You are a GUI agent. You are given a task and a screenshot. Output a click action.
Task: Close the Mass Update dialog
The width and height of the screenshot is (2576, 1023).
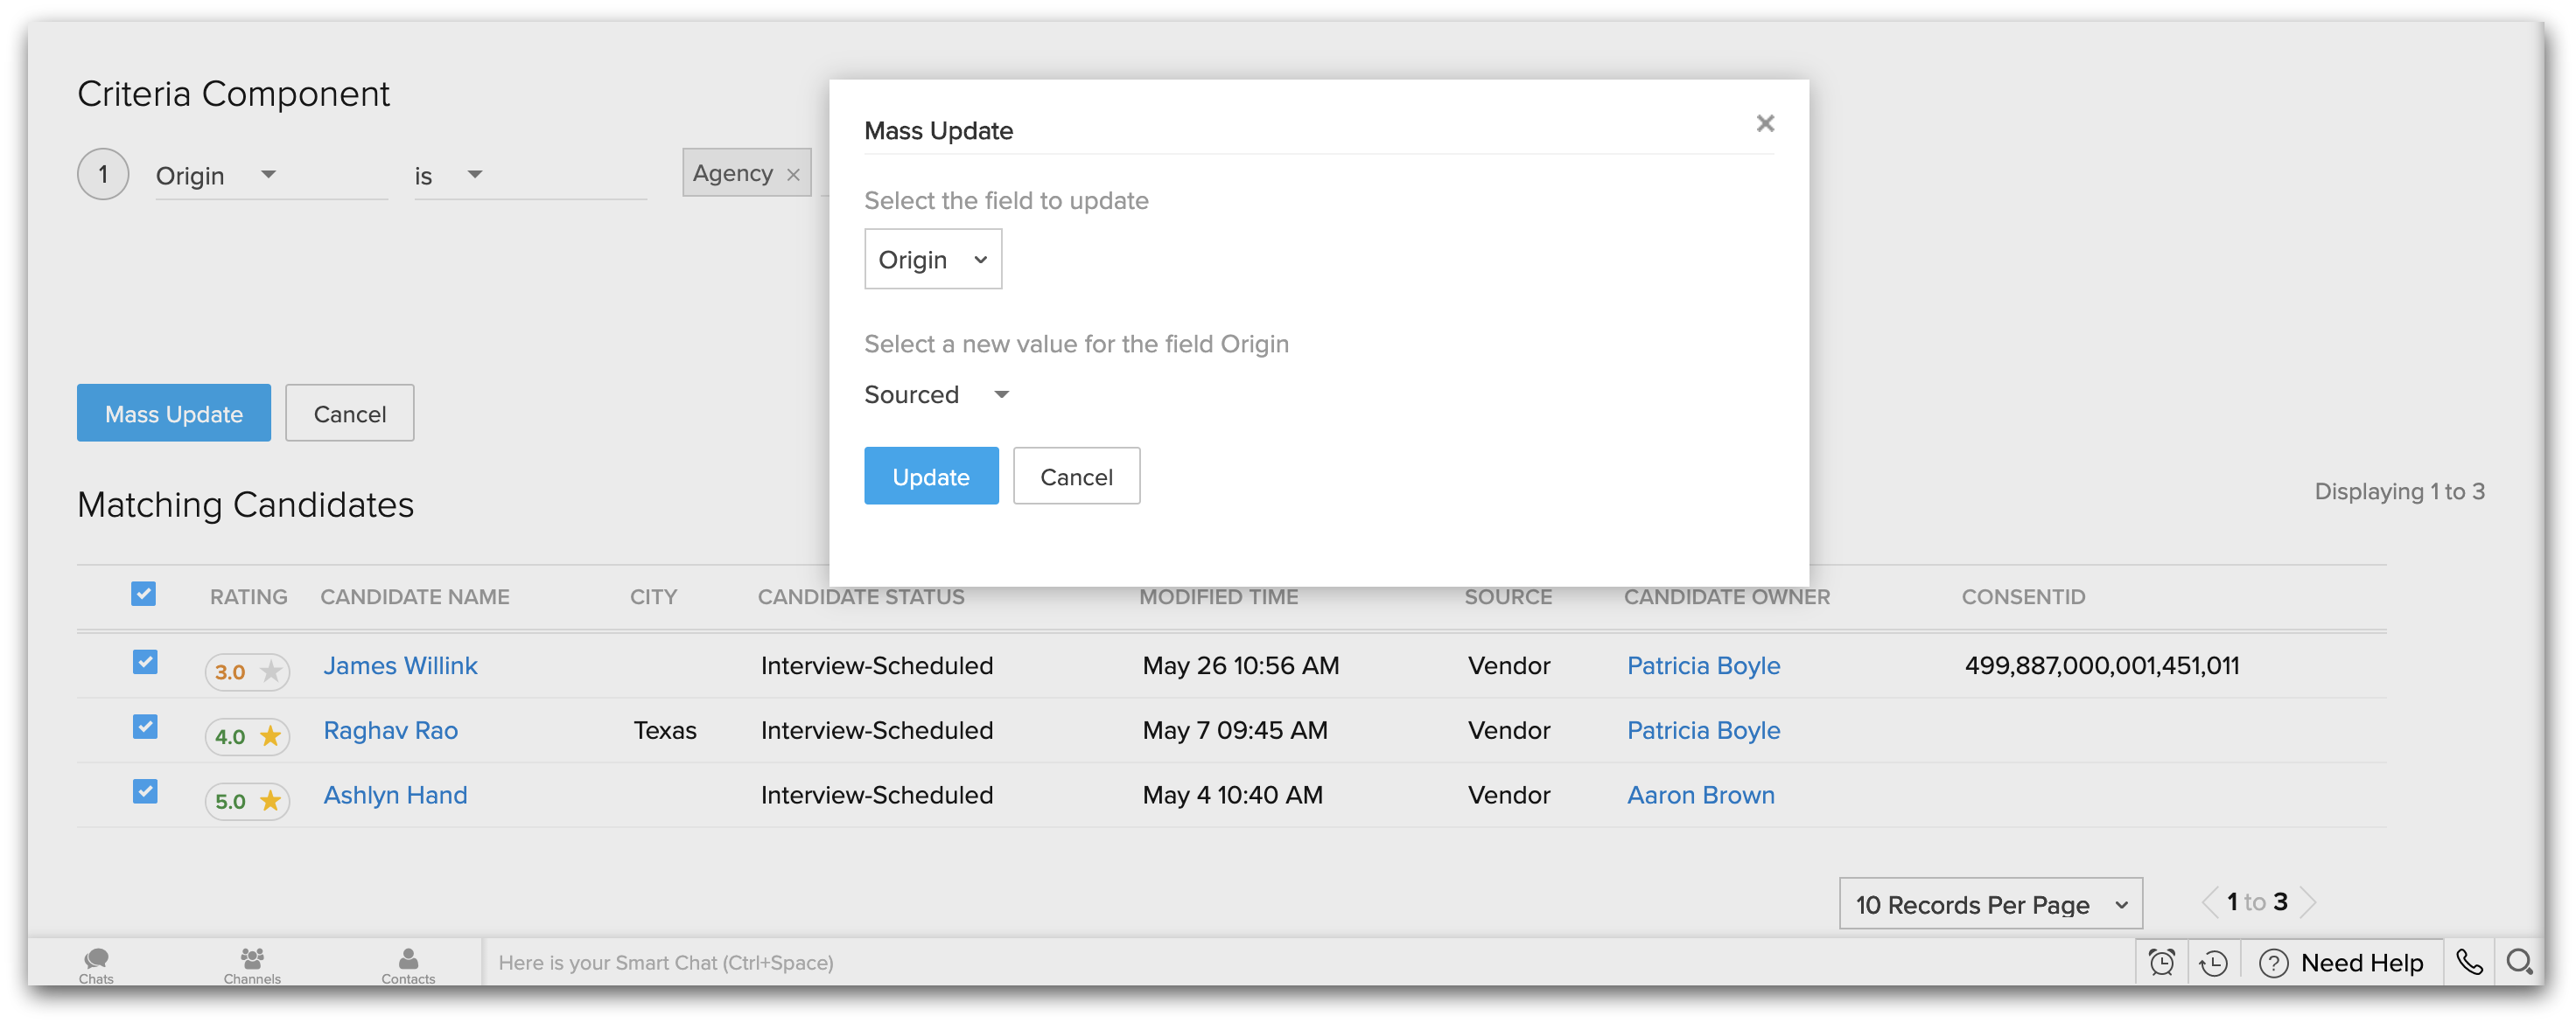(x=1765, y=123)
